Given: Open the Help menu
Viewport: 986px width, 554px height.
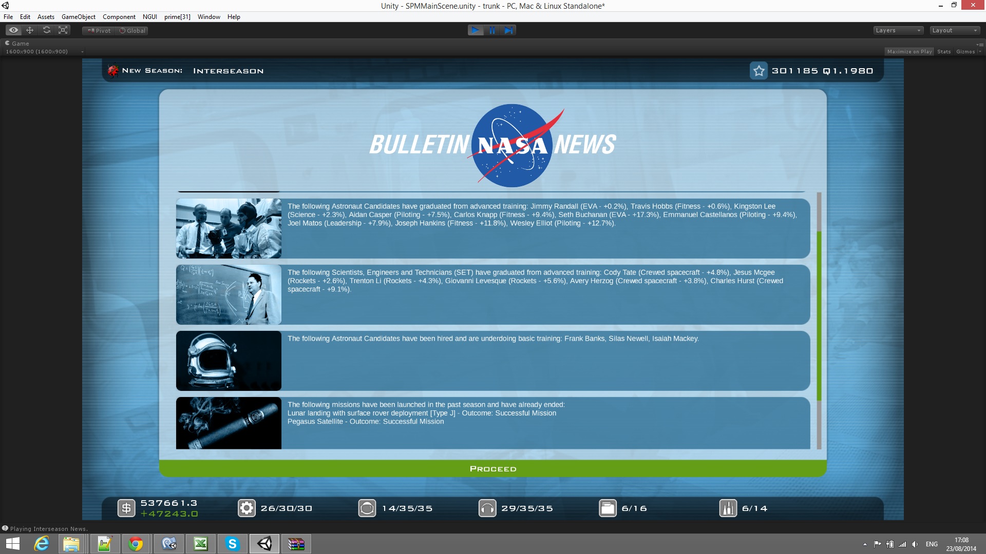Looking at the screenshot, I should 234,17.
